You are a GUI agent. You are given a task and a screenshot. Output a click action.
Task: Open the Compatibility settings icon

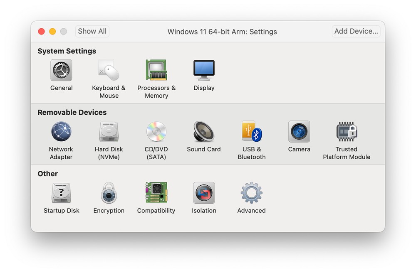click(156, 193)
